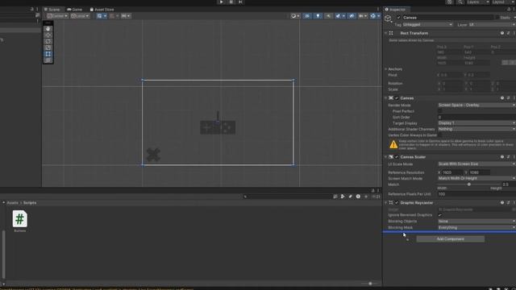The height and width of the screenshot is (290, 516).
Task: Switch to the Scene tab
Action: coord(52,10)
